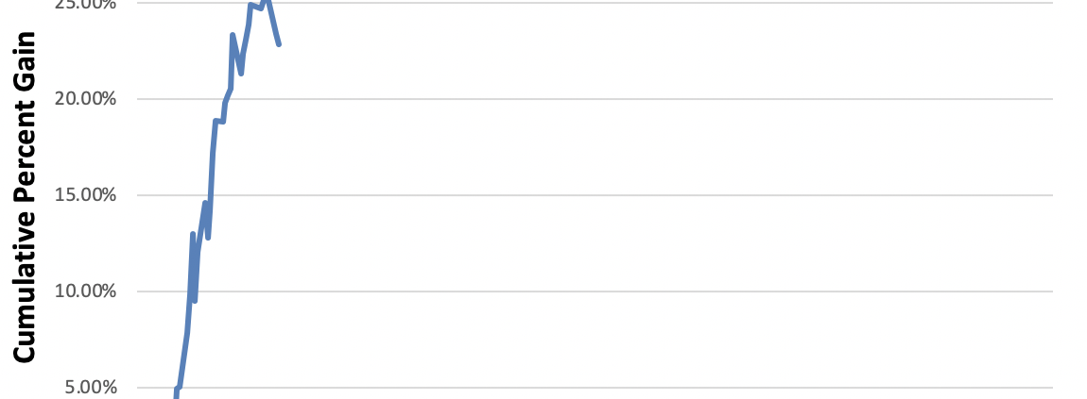Click the blue line's bottom start near 5%
The width and height of the screenshot is (1087, 399).
click(177, 390)
